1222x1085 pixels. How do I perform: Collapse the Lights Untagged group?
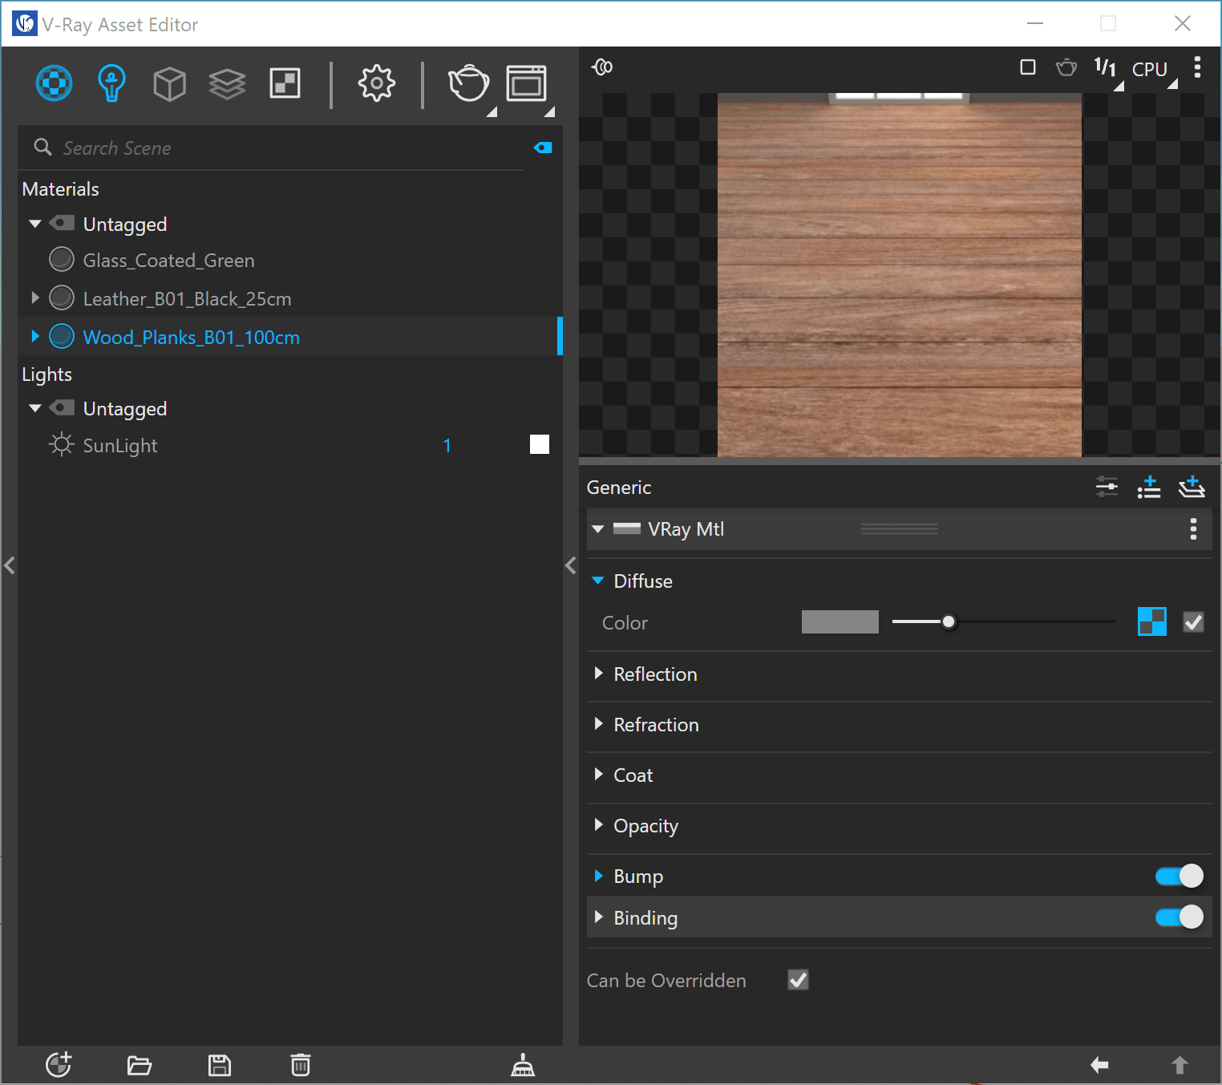[x=35, y=408]
